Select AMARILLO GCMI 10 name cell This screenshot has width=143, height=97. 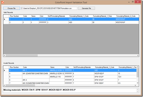tap(57, 73)
